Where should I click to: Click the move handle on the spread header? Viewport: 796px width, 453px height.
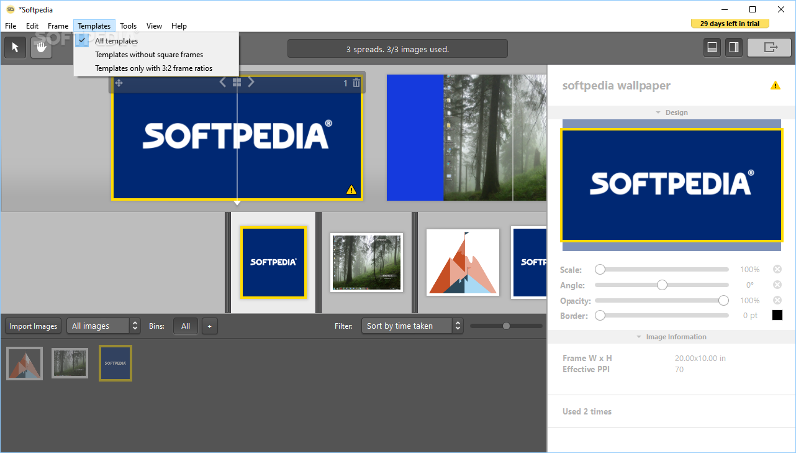(x=119, y=83)
